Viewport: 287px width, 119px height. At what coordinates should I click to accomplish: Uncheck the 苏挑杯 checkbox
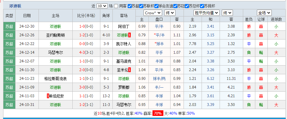click(x=202, y=6)
